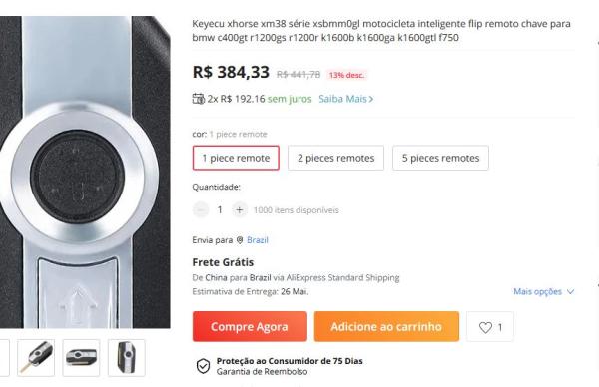This screenshot has height=387, width=599.
Task: Click the location pin icon next to Brazil
Action: click(x=240, y=240)
